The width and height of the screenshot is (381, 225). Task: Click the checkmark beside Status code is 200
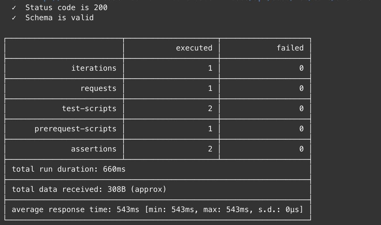14,8
